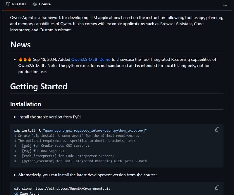The image size is (234, 195).
Task: Click the '[rag] for RAG support;' comment
Action: coord(39,151)
